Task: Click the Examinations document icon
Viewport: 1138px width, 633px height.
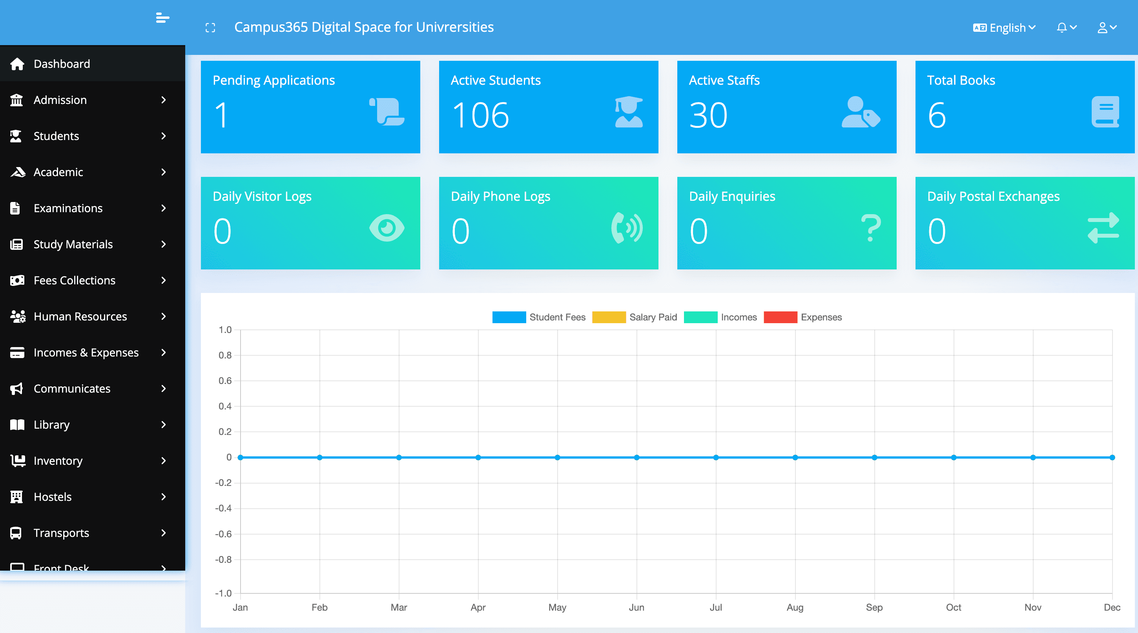Action: (x=17, y=208)
